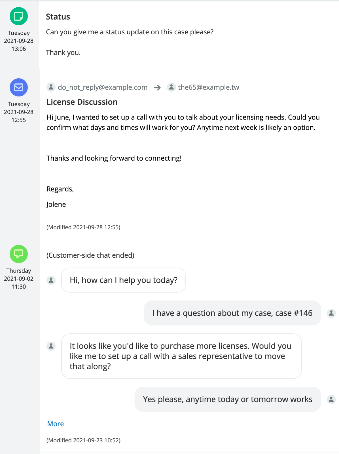Image resolution: width=339 pixels, height=454 pixels.
Task: Click sender avatar beside do_not_reply@example.com
Action: (x=51, y=87)
